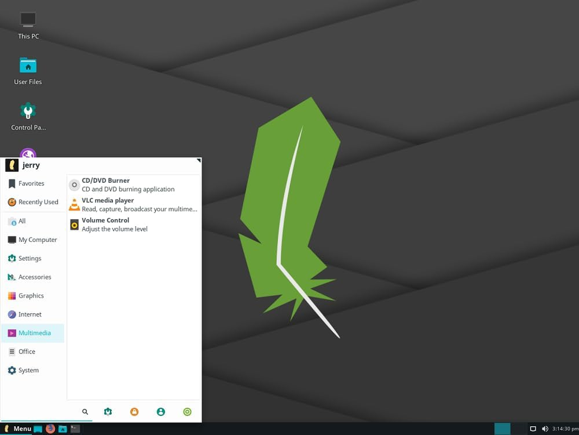579x435 pixels.
Task: Select the Multimedia category
Action: point(33,332)
